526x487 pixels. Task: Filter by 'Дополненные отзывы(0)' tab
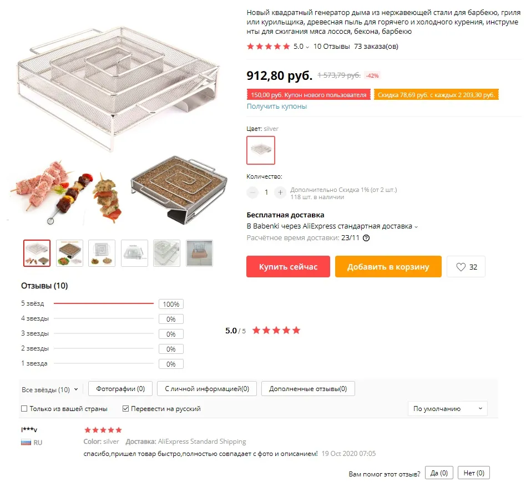(x=308, y=389)
